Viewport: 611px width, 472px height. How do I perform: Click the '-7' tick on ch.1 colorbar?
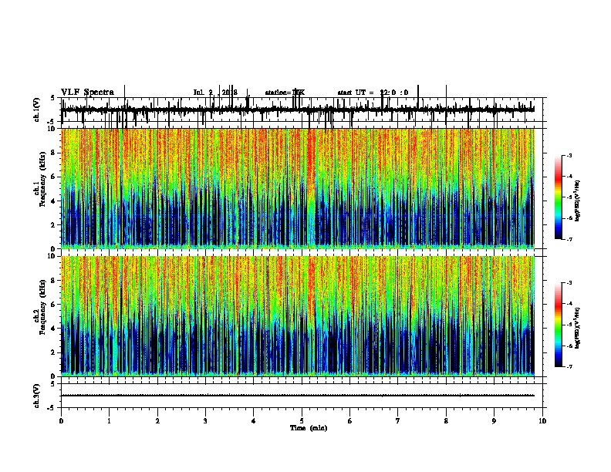(x=569, y=239)
